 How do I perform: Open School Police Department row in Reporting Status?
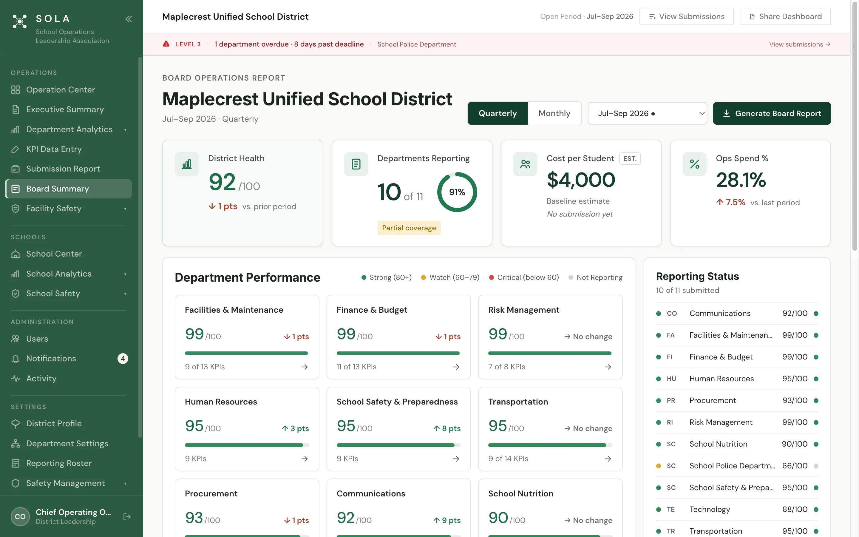click(737, 466)
